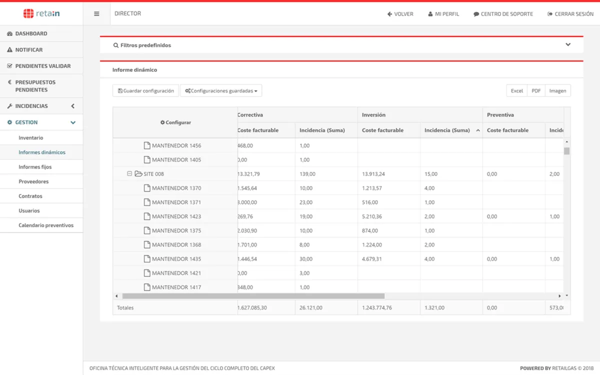Click cell value 13.913,24 in SITE 008
Screen dimensions: 600x375
point(373,174)
